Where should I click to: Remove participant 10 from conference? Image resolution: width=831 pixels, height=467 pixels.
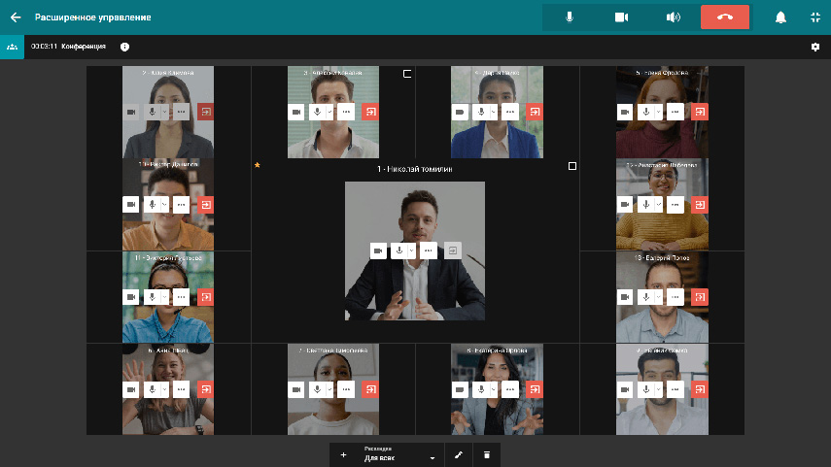206,205
